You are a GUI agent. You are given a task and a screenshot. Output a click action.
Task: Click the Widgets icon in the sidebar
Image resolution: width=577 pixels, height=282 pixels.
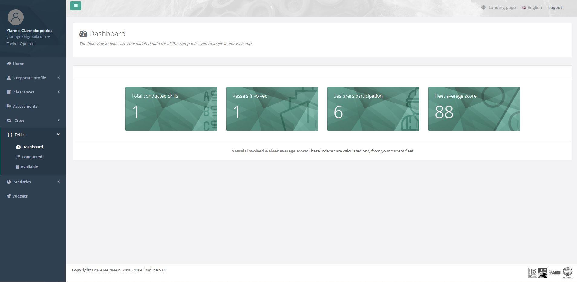[8, 196]
